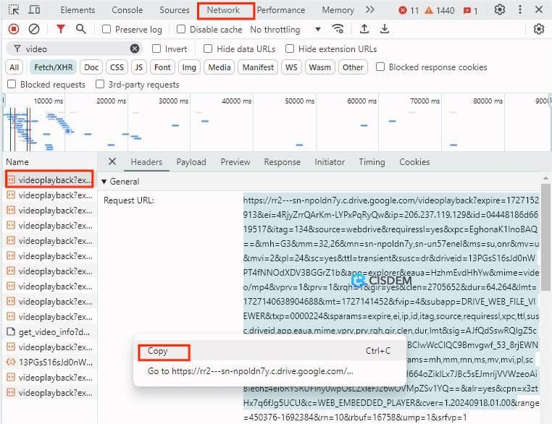The image size is (552, 424).
Task: Choose Go to URL context menu entry
Action: click(x=269, y=371)
